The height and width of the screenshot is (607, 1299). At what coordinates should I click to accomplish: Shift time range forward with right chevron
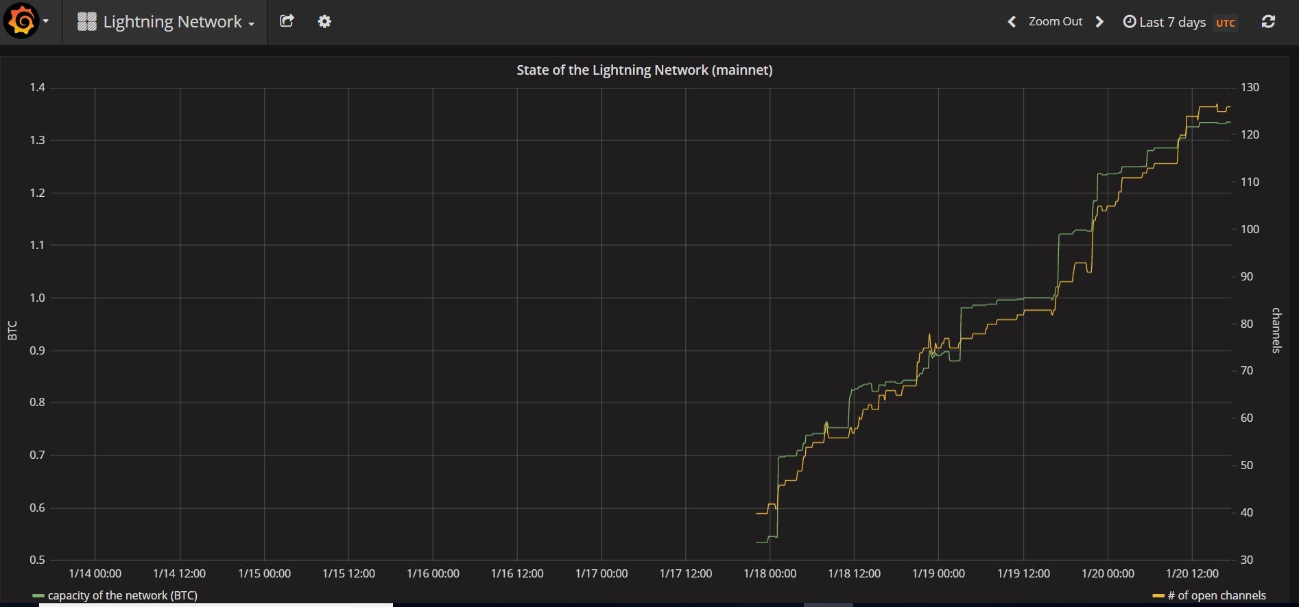(1099, 22)
